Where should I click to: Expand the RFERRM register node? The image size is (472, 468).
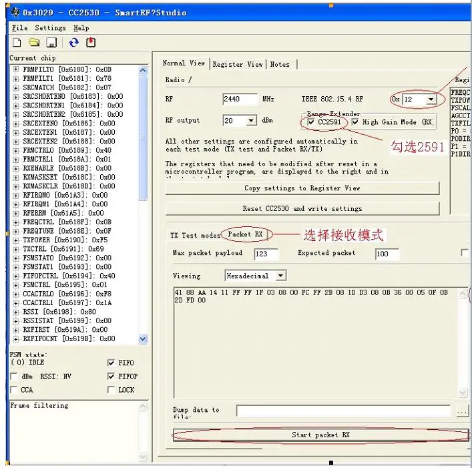(x=15, y=213)
